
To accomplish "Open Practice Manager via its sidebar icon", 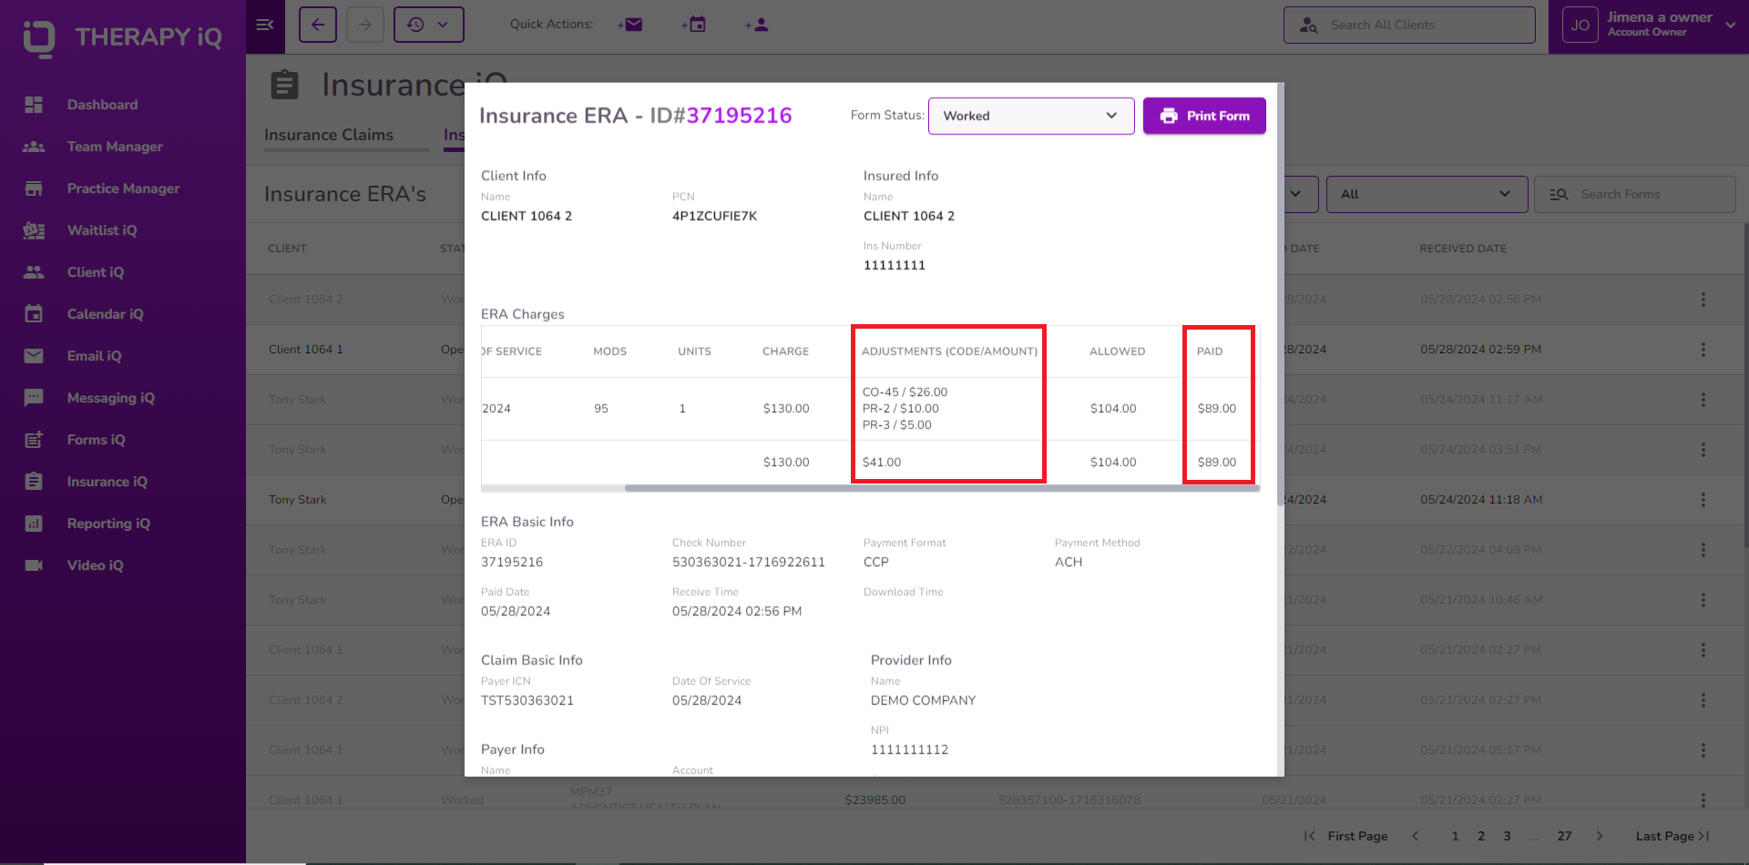I will [34, 188].
